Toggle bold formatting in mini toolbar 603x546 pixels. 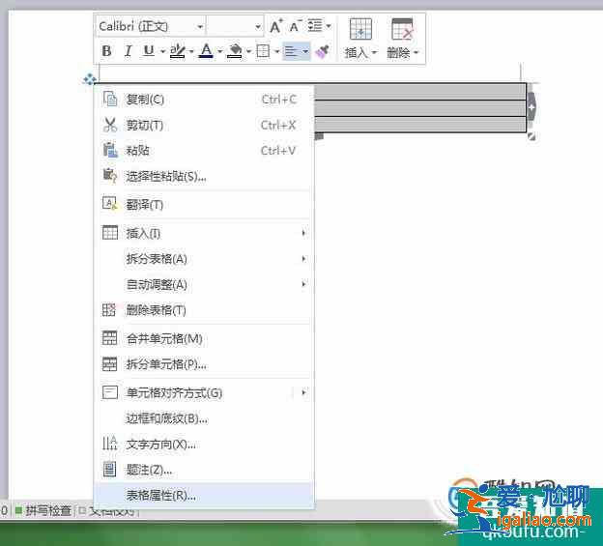[106, 51]
